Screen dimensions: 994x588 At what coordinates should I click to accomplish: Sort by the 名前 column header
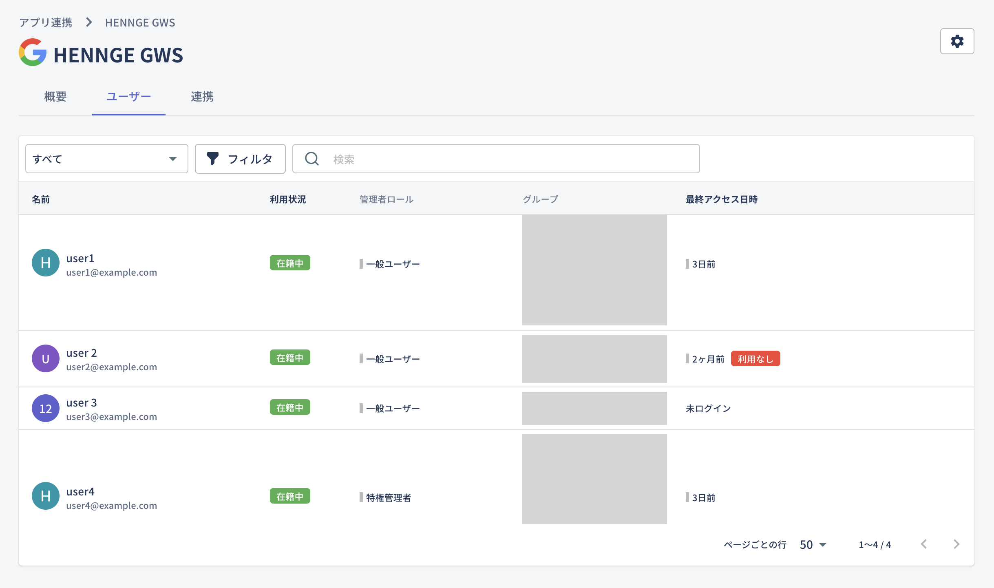[x=41, y=199]
